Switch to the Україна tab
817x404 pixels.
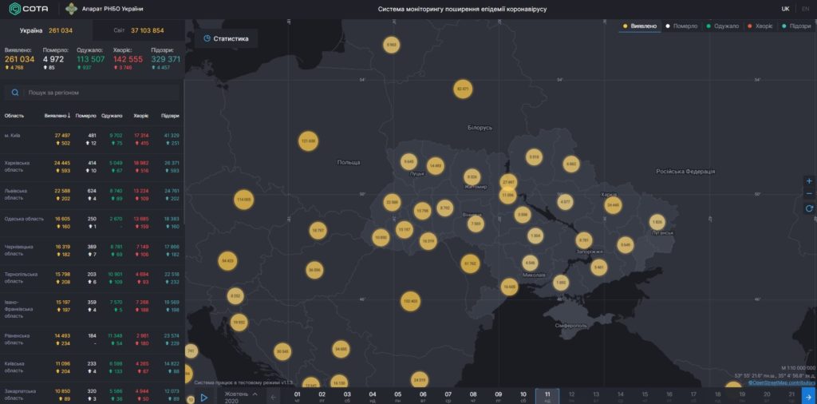[x=46, y=31]
